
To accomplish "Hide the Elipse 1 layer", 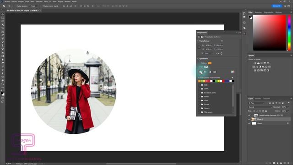I will click(249, 119).
